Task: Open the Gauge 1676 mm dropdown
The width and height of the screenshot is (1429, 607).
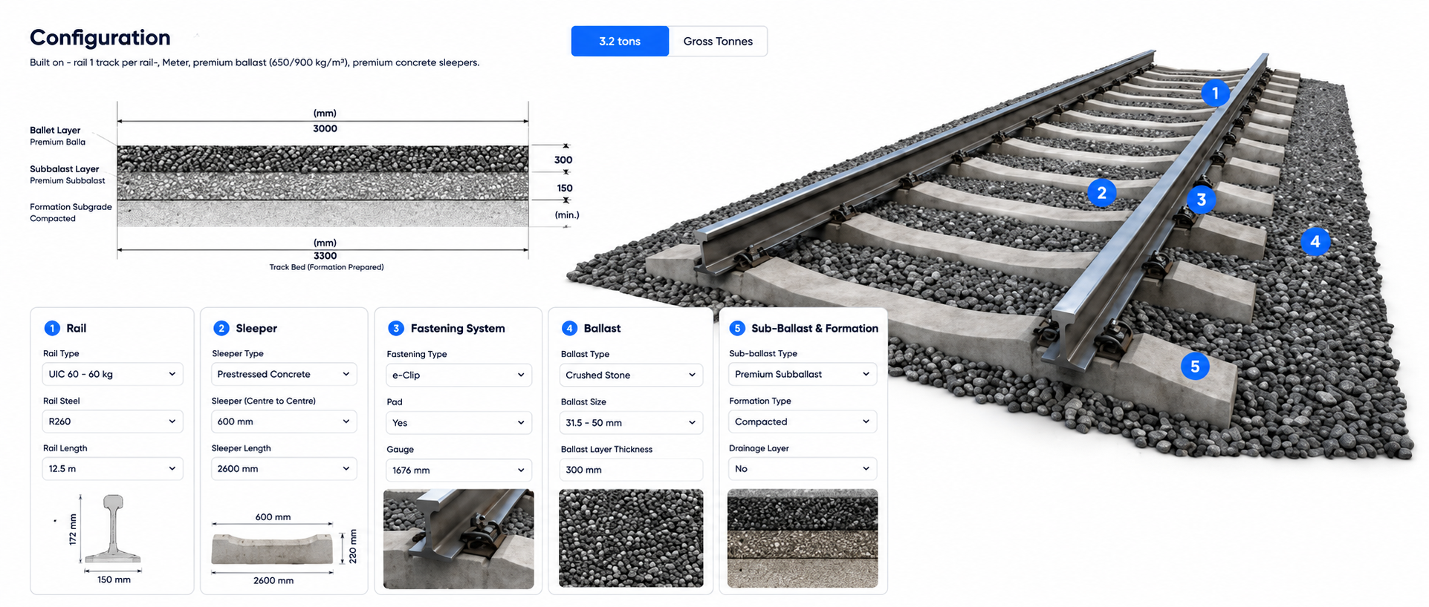Action: [458, 470]
